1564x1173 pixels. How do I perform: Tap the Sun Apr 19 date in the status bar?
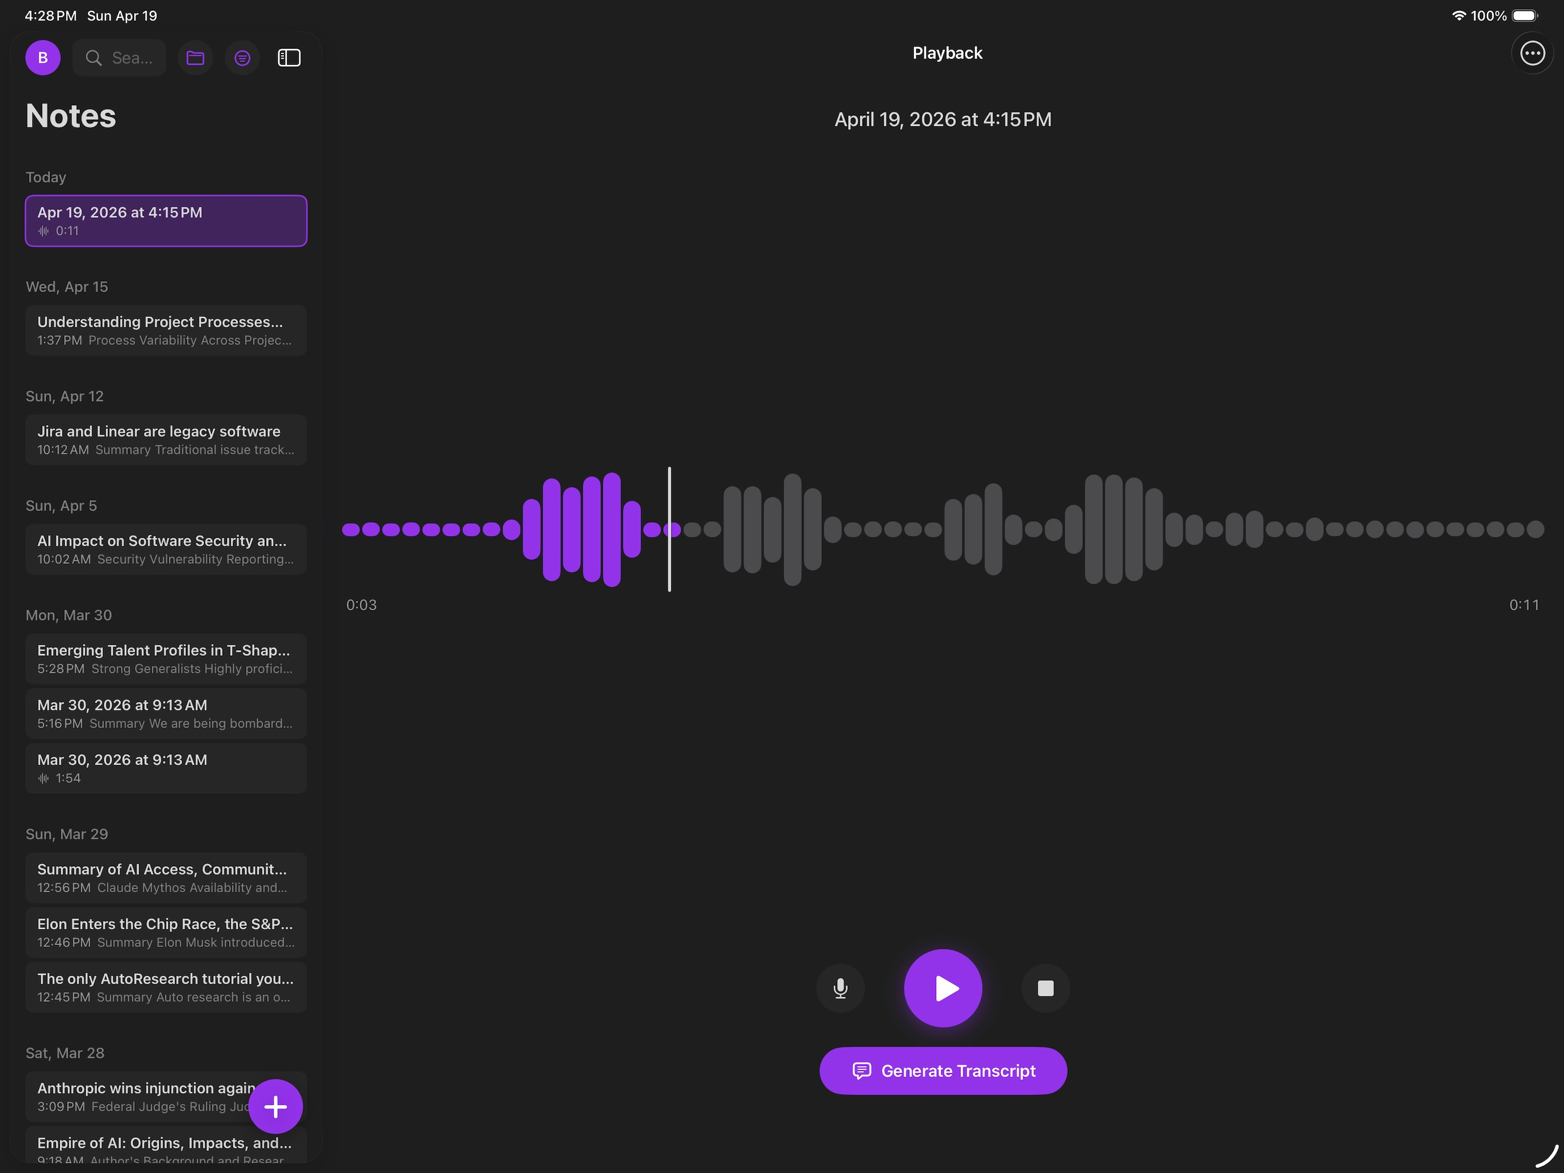[122, 15]
